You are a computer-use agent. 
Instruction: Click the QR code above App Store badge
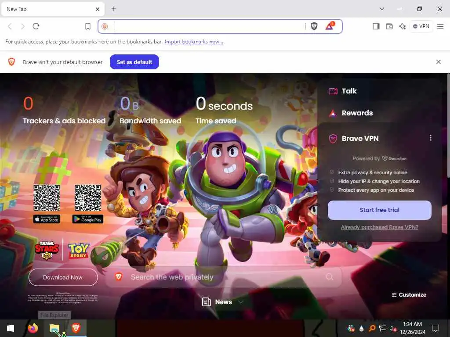[x=47, y=198]
